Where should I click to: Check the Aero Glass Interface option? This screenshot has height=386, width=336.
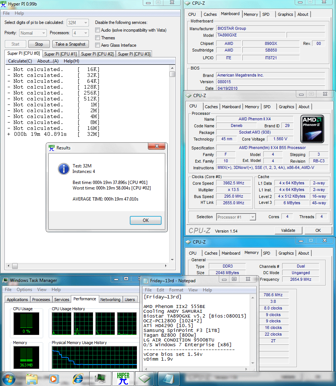[x=98, y=45]
